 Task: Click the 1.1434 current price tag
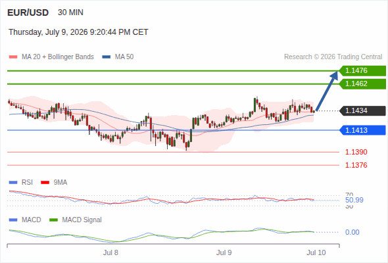(362, 110)
